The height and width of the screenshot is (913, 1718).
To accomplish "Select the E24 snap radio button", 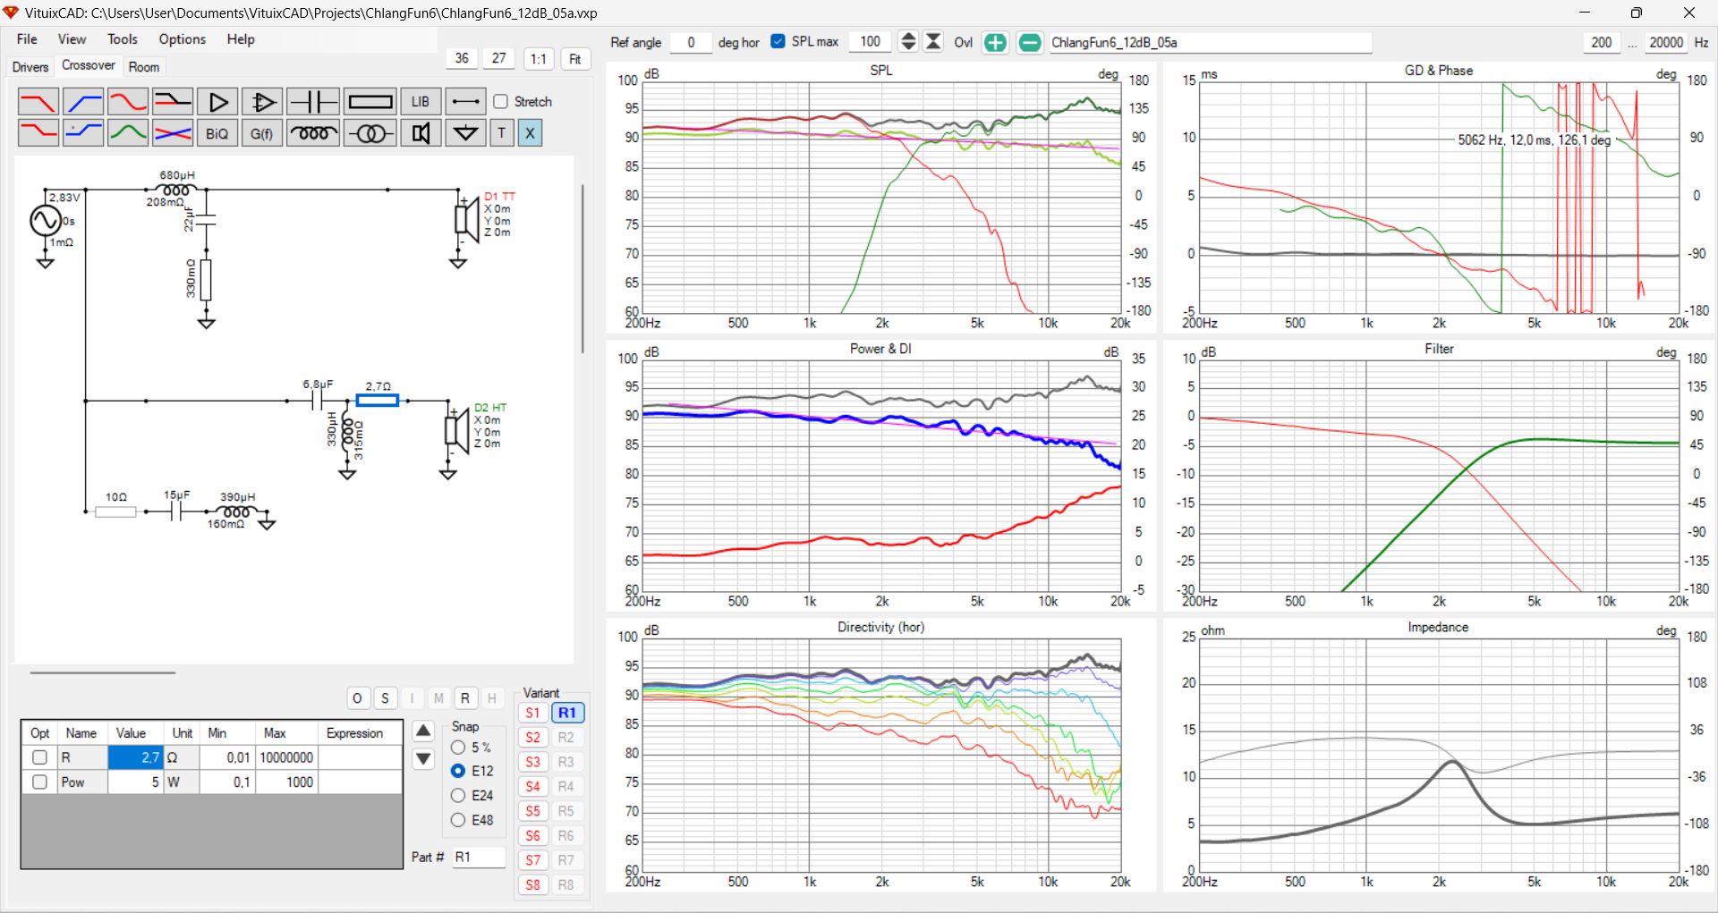I will (458, 795).
